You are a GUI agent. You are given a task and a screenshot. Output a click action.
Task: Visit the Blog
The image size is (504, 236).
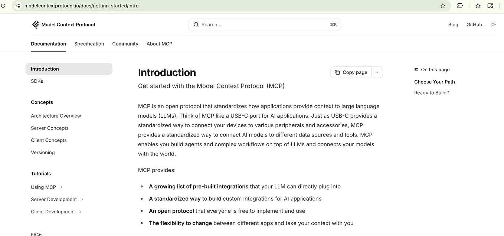453,24
